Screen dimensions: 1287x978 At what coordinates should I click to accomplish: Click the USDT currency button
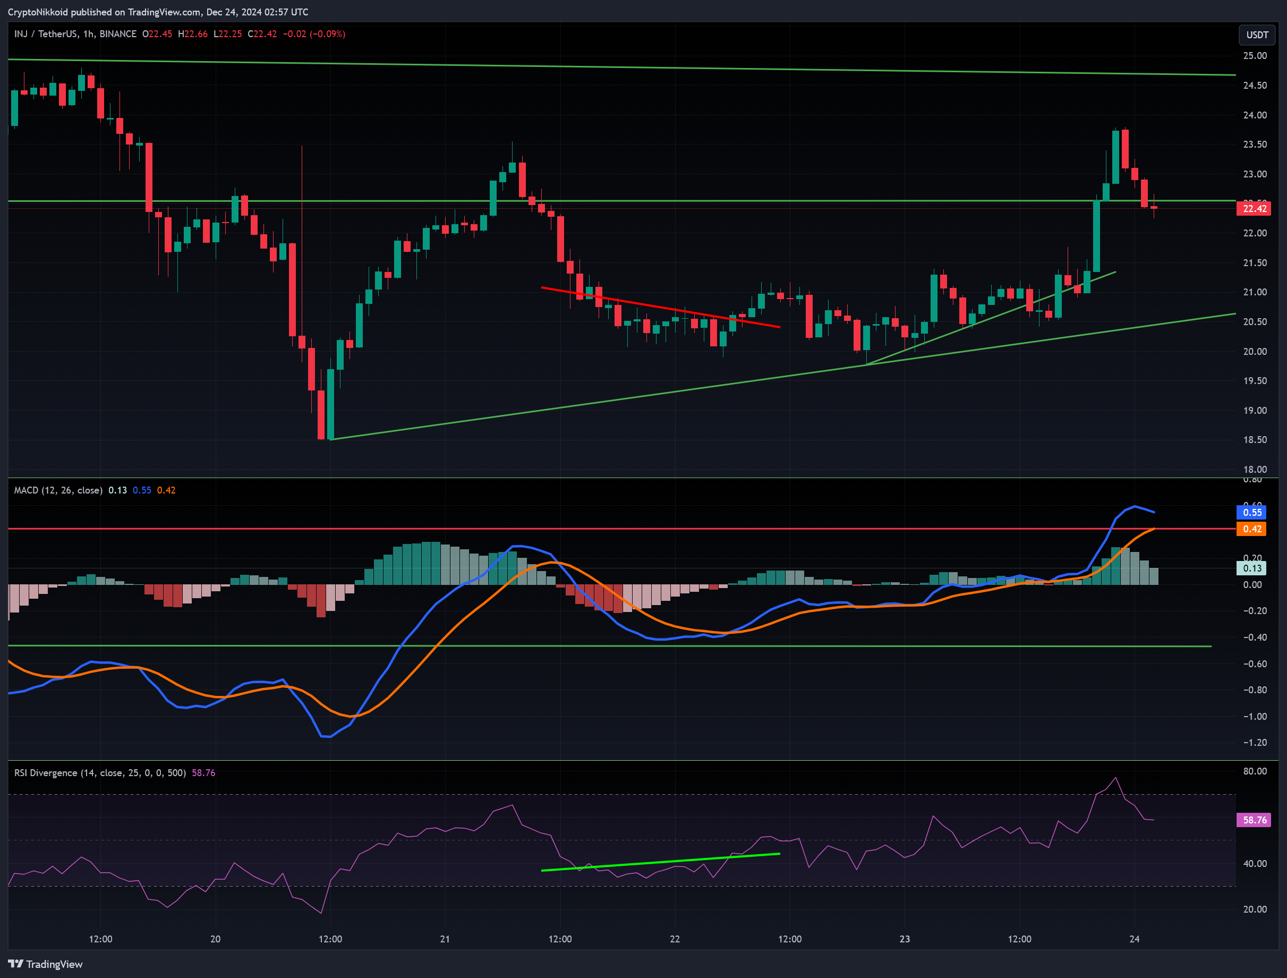tap(1257, 35)
